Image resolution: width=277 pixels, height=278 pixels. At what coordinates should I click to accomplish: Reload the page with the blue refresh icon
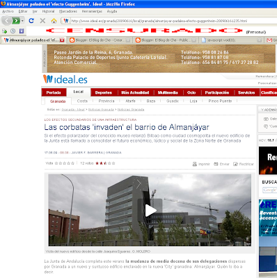[x=31, y=21]
